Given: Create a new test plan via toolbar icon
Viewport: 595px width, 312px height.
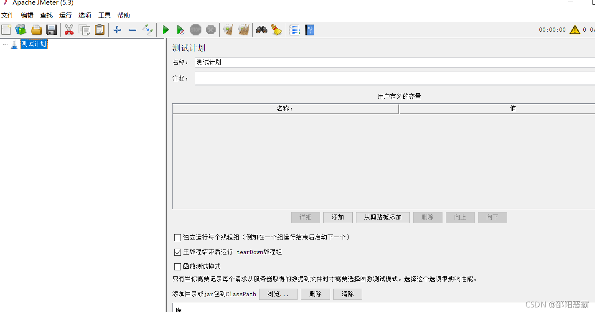Looking at the screenshot, I should pos(6,30).
